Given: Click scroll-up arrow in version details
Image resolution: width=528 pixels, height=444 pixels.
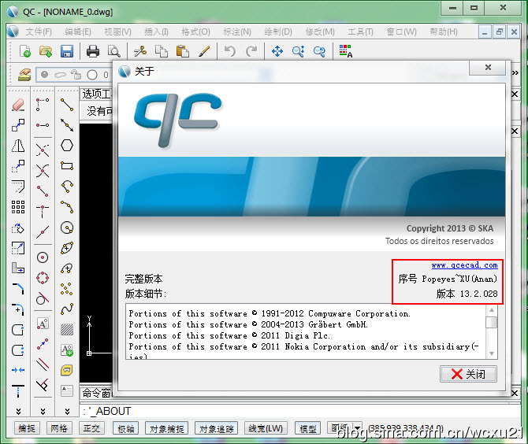Looking at the screenshot, I should pos(492,310).
